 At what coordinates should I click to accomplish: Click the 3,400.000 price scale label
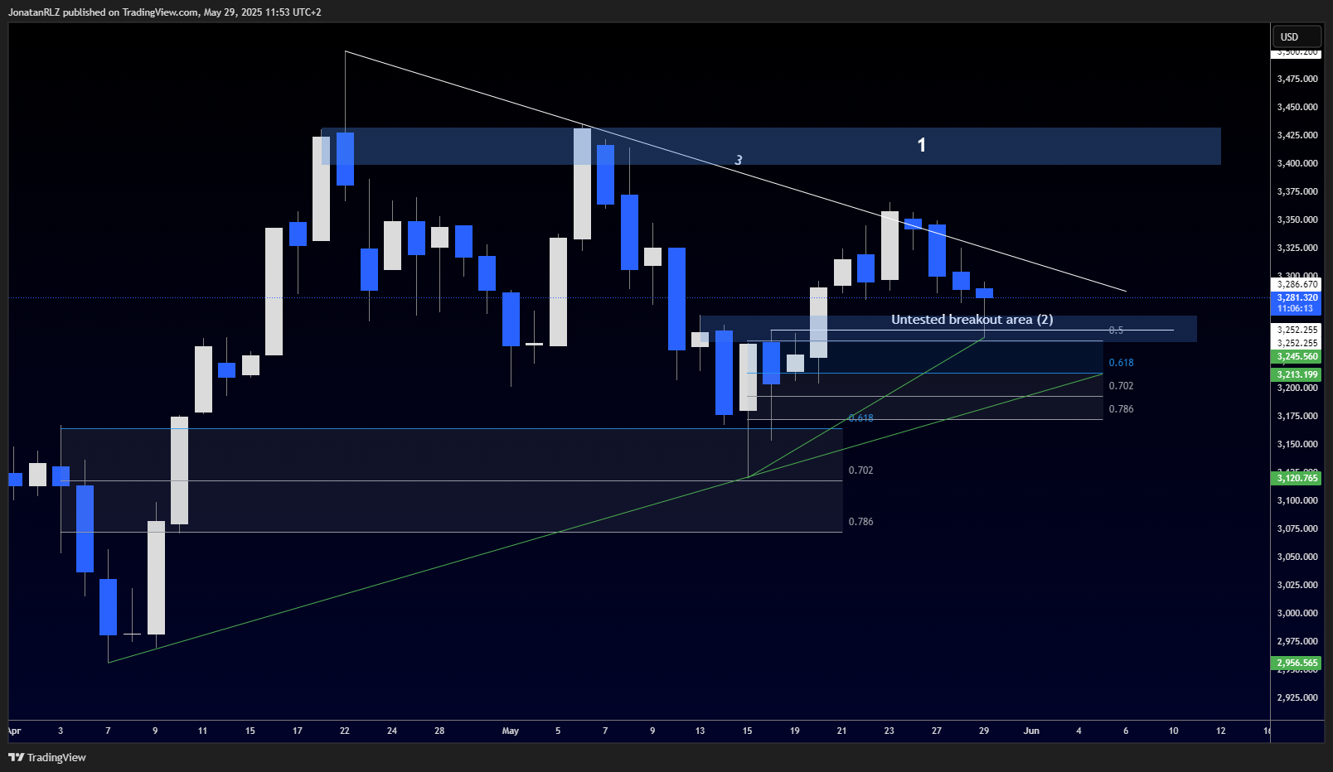point(1297,163)
